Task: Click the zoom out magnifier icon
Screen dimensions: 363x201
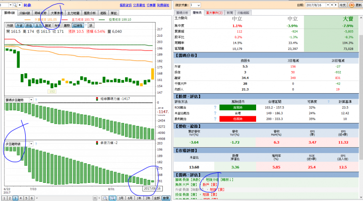Action: pos(105,198)
